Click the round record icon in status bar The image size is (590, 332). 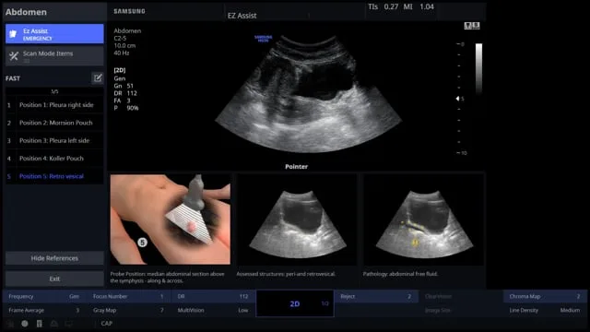(25, 324)
